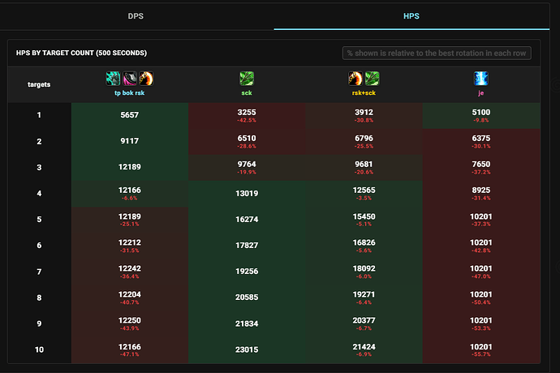
Task: Click the 'rsk+sck' rotation label
Action: coord(364,92)
